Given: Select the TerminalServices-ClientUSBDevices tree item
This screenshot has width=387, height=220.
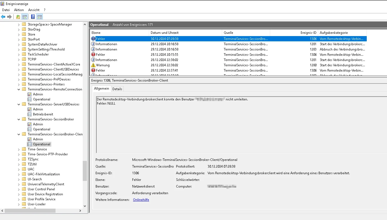Looking at the screenshot, I should [x=53, y=69].
